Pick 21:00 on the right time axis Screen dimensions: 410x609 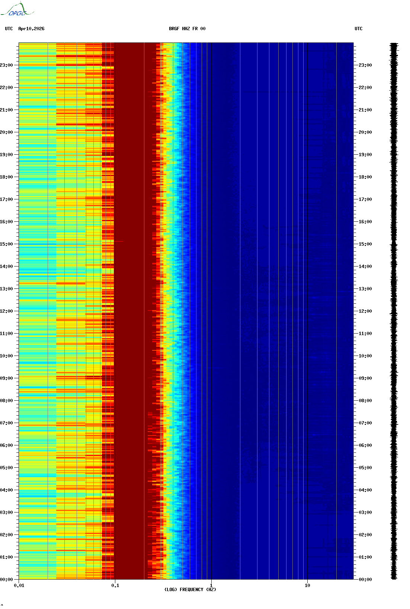coord(365,110)
